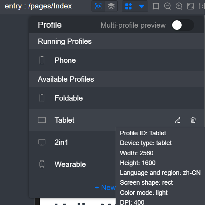The height and width of the screenshot is (205, 205).
Task: Select the Phone running profile
Action: 117,60
